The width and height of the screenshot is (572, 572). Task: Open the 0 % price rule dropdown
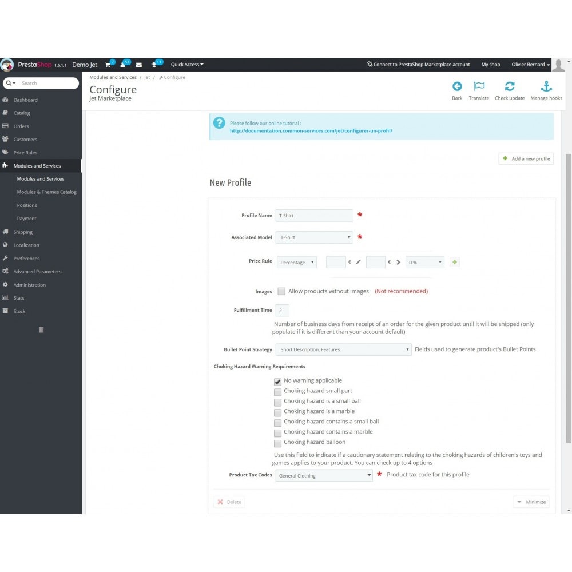(424, 263)
